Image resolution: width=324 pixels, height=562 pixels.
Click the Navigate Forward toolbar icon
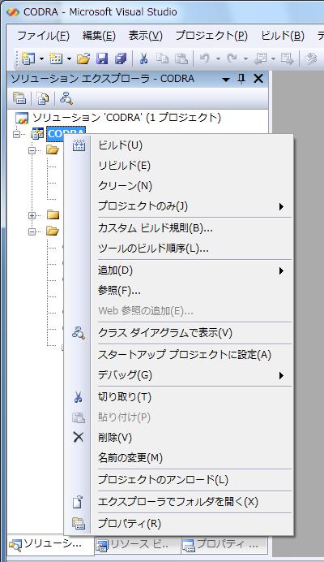[x=287, y=58]
